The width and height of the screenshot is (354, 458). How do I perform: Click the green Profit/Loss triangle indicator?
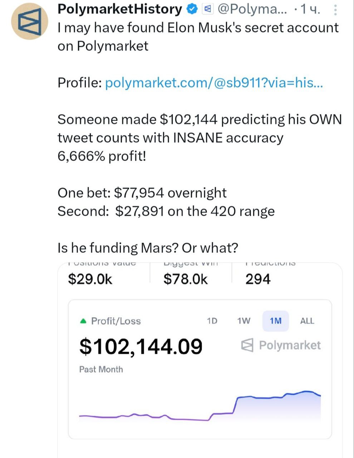(83, 321)
